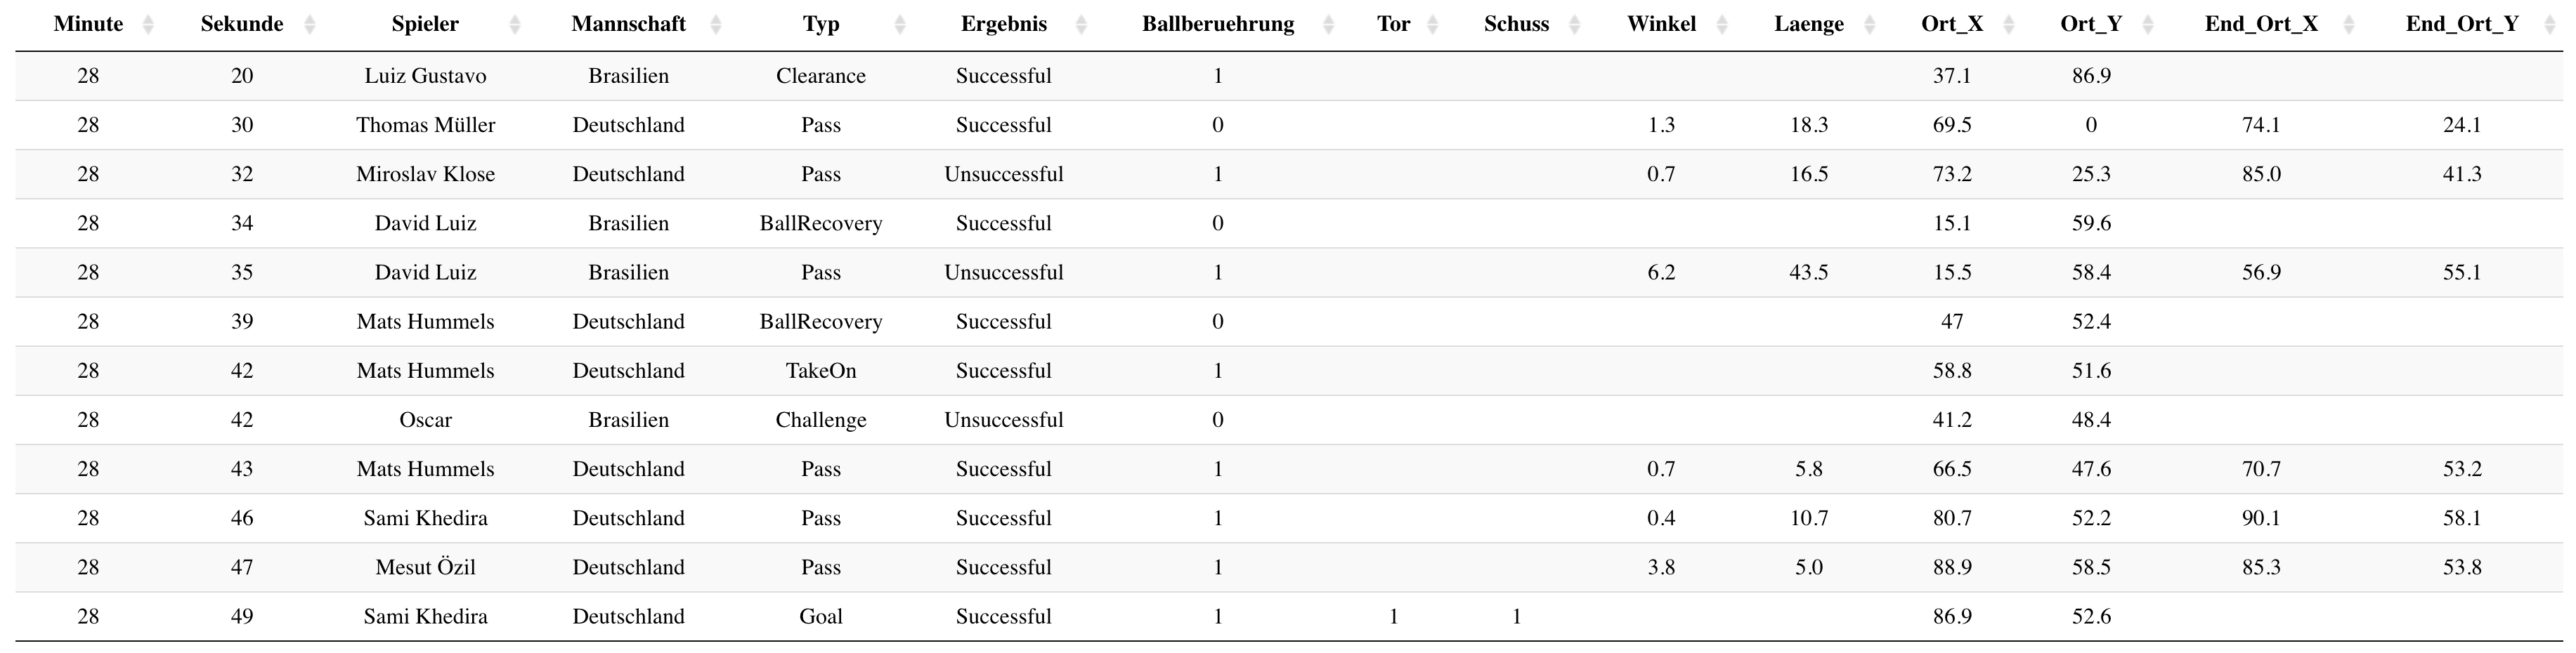2576x653 pixels.
Task: Click the sort arrows icon beside Ergebnis
Action: pos(1081,25)
